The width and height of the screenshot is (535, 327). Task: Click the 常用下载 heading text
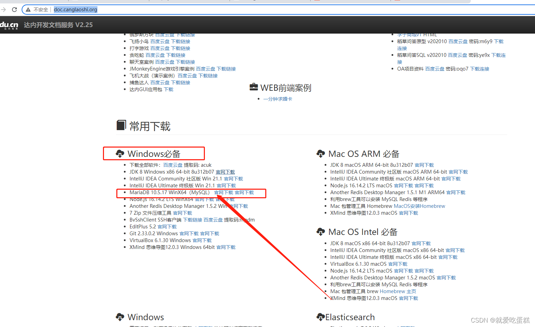coord(150,126)
